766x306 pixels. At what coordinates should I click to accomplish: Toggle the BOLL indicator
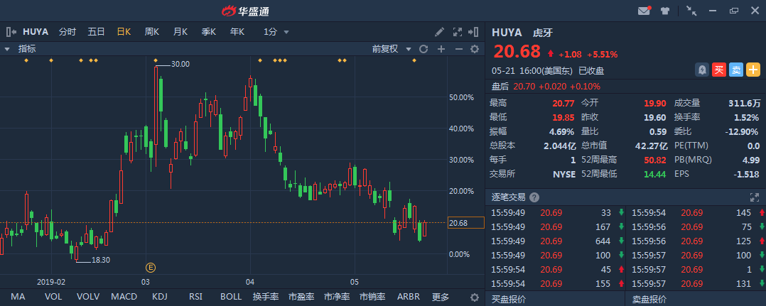coord(231,297)
